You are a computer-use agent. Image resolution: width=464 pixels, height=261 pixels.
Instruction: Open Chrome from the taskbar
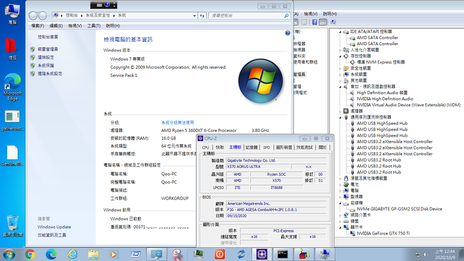(30, 254)
